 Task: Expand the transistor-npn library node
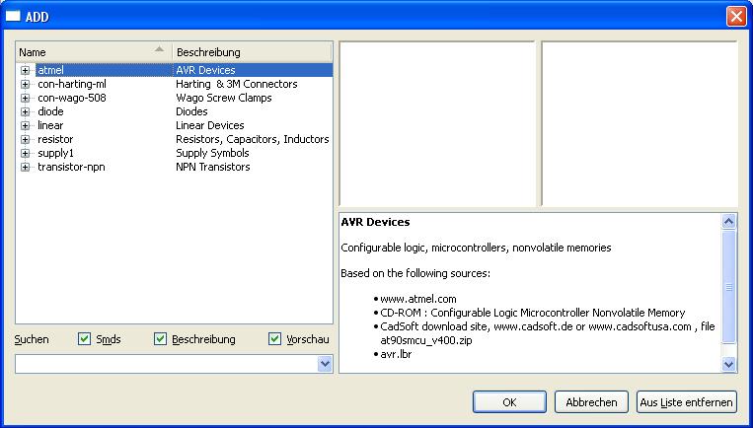pos(25,168)
